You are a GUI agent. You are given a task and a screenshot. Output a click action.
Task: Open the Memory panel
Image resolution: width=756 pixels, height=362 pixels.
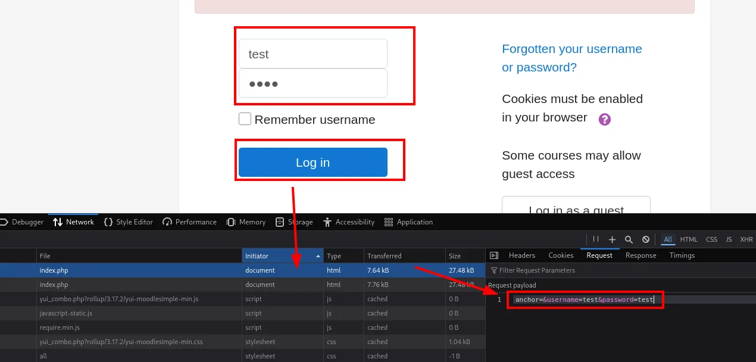[246, 222]
